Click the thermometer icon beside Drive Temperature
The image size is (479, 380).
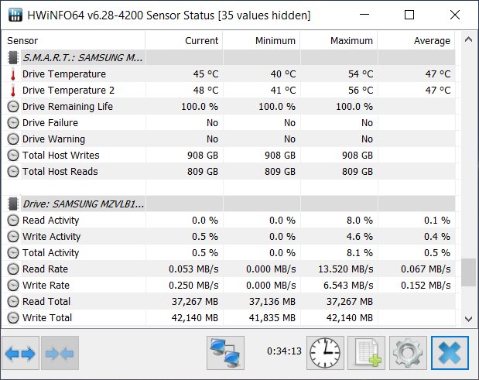[x=13, y=74]
